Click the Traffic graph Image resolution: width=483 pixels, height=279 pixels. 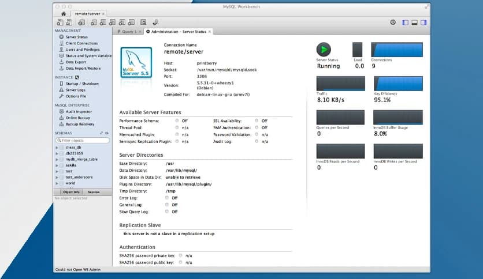point(341,84)
